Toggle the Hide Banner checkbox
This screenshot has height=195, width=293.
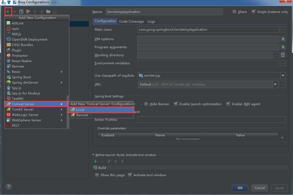(146, 104)
